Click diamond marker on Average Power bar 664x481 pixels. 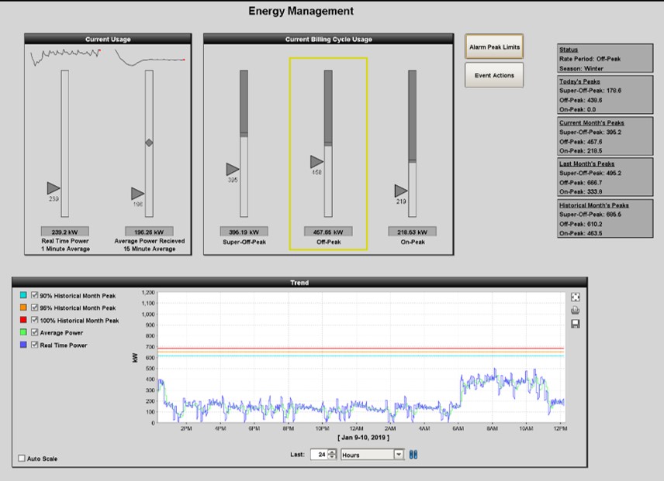150,143
